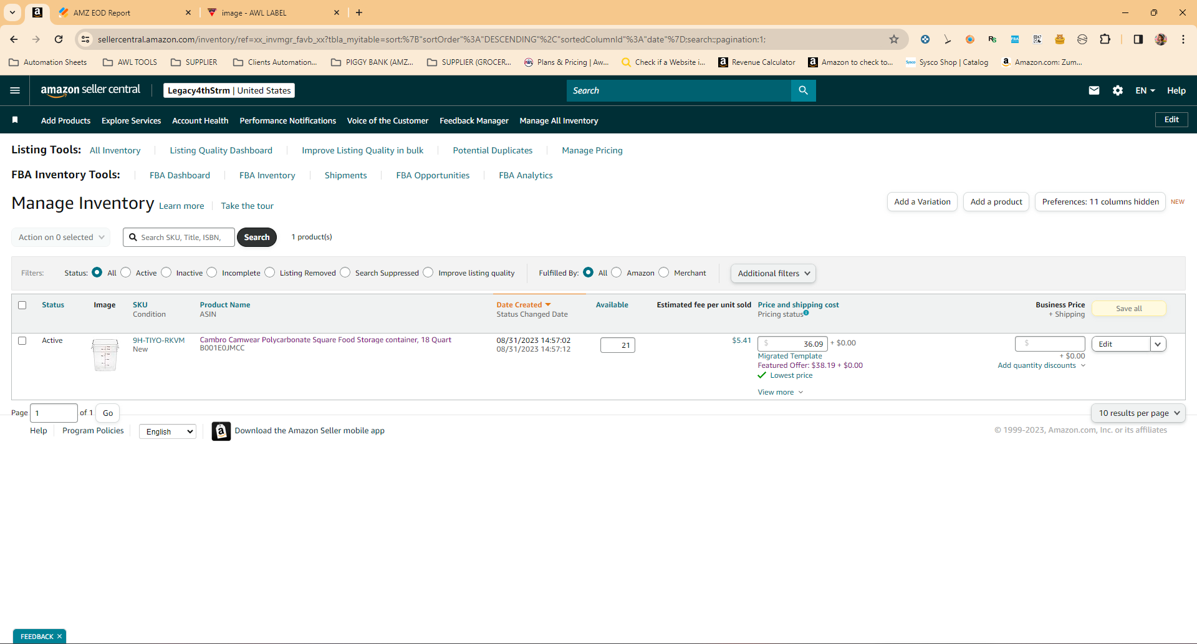The width and height of the screenshot is (1197, 644).
Task: Toggle the select-all products checkbox
Action: click(22, 305)
